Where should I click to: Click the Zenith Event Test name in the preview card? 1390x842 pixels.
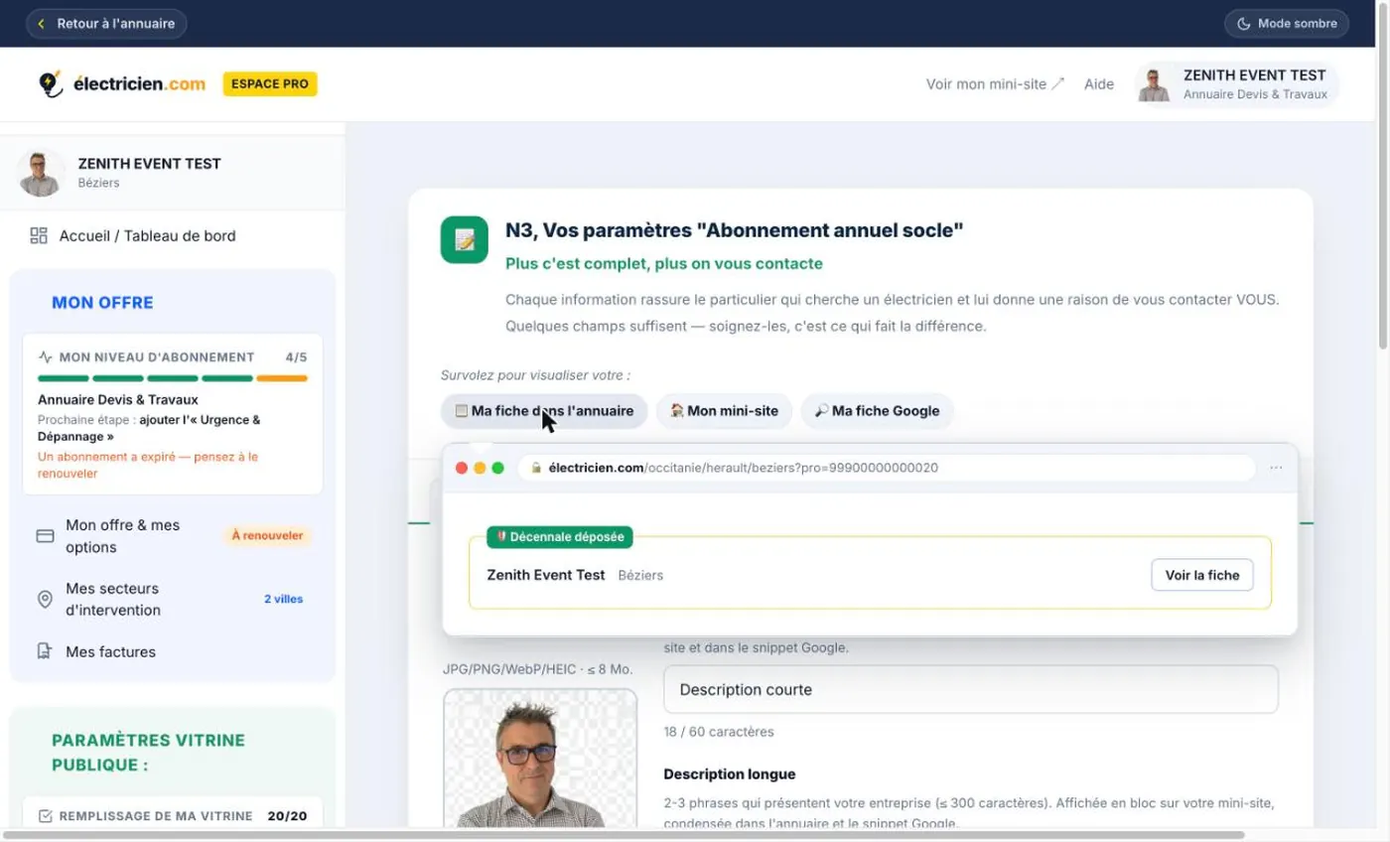pyautogui.click(x=546, y=575)
